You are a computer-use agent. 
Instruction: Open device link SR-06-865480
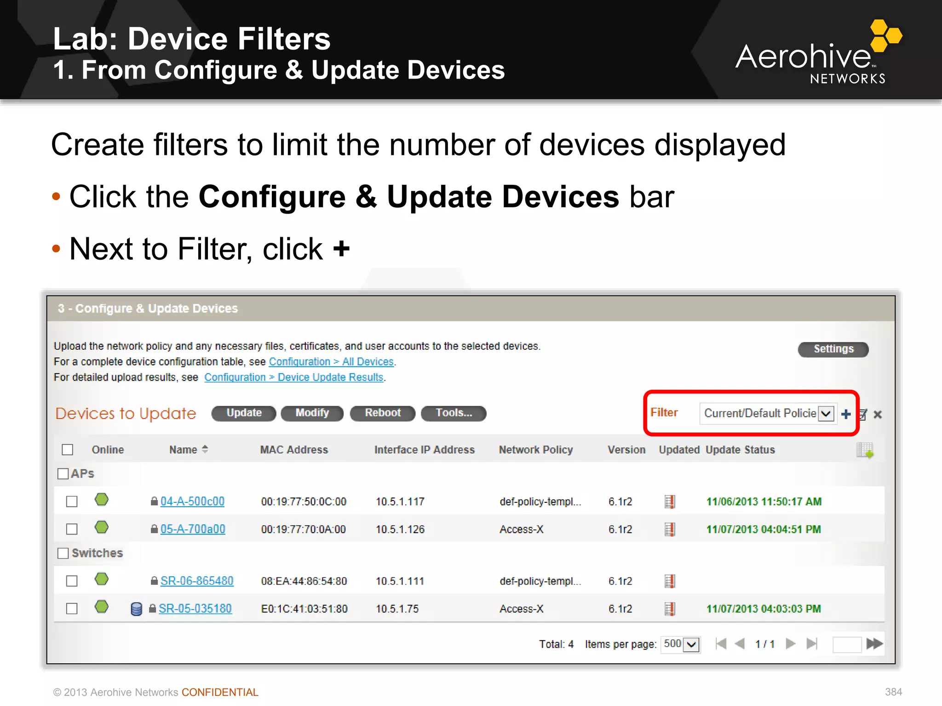coord(197,581)
